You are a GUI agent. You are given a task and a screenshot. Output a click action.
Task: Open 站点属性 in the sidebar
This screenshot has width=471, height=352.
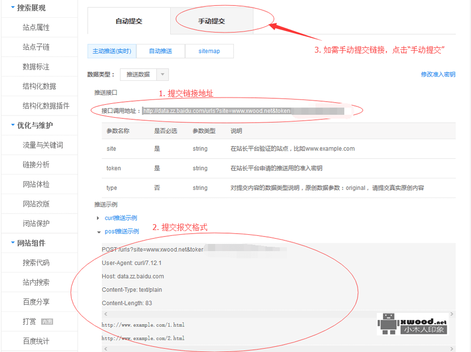pos(36,27)
